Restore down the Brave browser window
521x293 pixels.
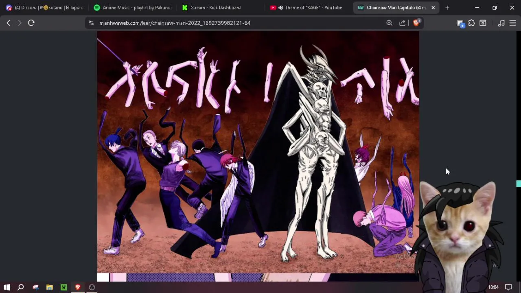(x=495, y=7)
